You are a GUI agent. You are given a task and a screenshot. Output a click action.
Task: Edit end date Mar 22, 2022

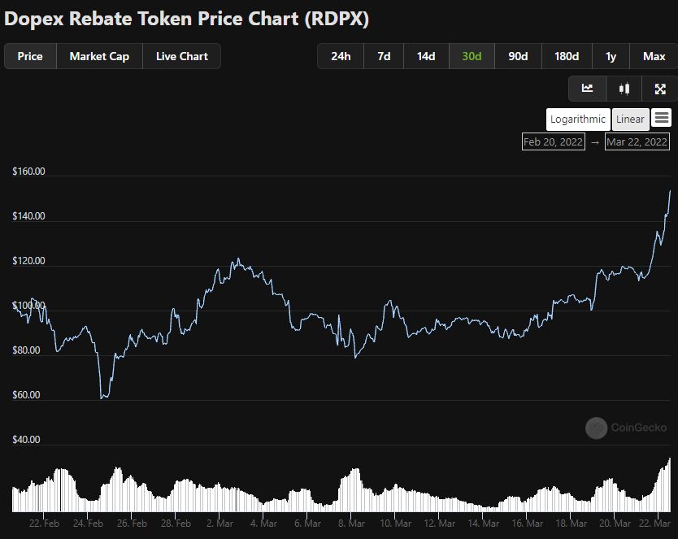637,141
